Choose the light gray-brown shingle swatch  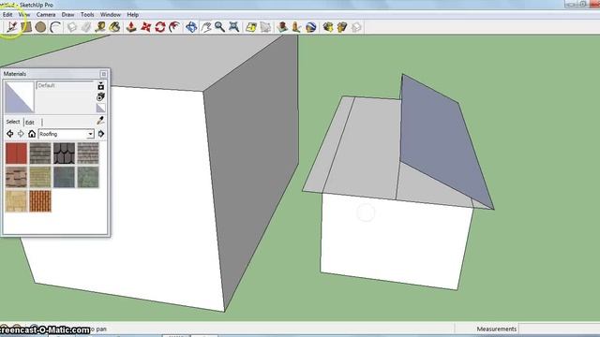[88, 154]
